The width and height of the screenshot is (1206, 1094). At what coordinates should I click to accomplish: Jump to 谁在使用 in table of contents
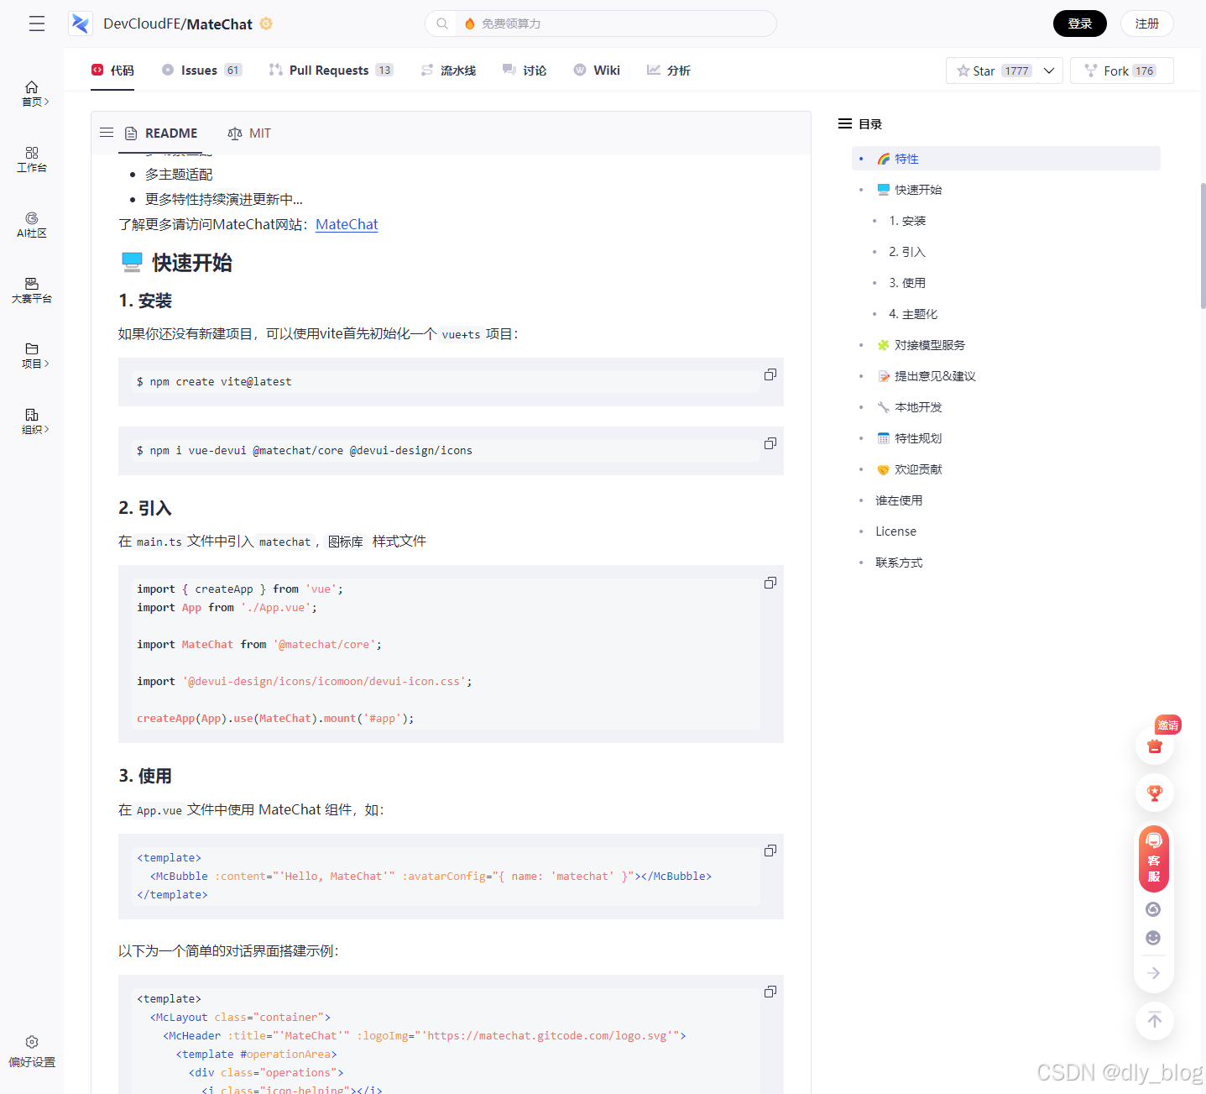tap(899, 500)
